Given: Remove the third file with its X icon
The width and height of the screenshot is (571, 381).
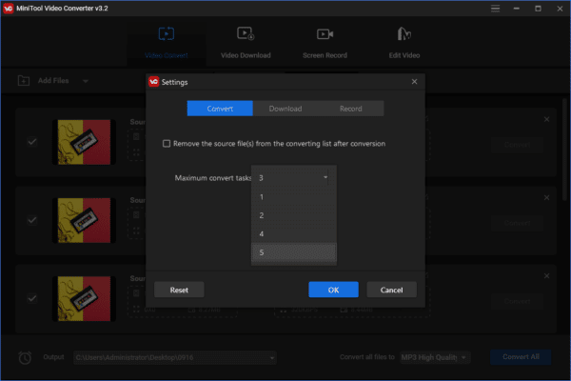Looking at the screenshot, I should click(546, 276).
